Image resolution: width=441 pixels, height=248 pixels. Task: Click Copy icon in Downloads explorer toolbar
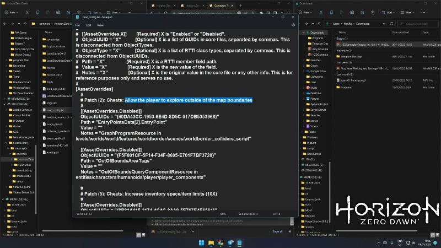(x=331, y=12)
